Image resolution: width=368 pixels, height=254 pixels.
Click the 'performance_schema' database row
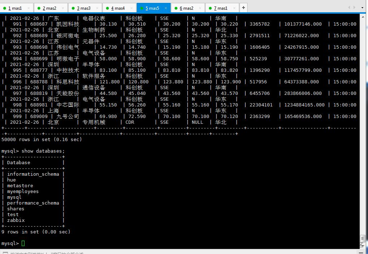point(33,203)
